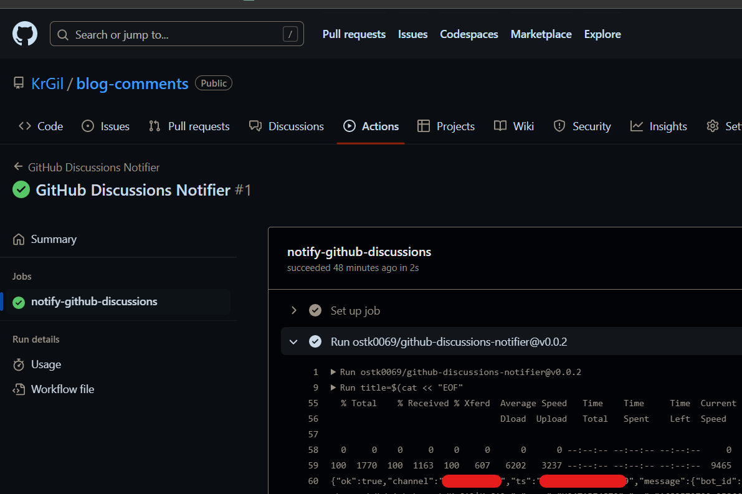
Task: Click the succeeded 48 minutes ago text
Action: coord(353,268)
